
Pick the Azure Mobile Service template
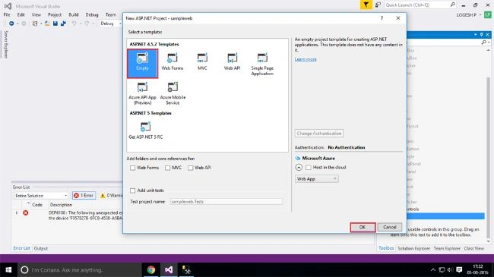click(173, 93)
